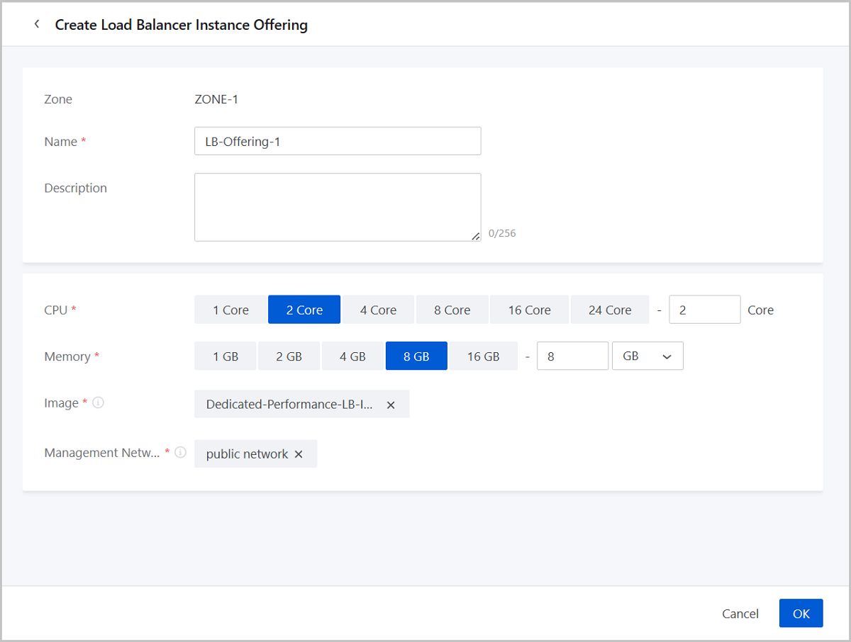Choose 1 GB memory option
The image size is (851, 642).
pyautogui.click(x=226, y=356)
